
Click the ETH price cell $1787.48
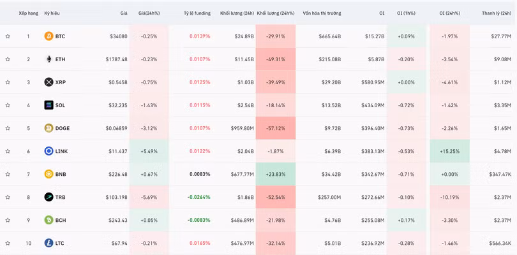tap(116, 59)
